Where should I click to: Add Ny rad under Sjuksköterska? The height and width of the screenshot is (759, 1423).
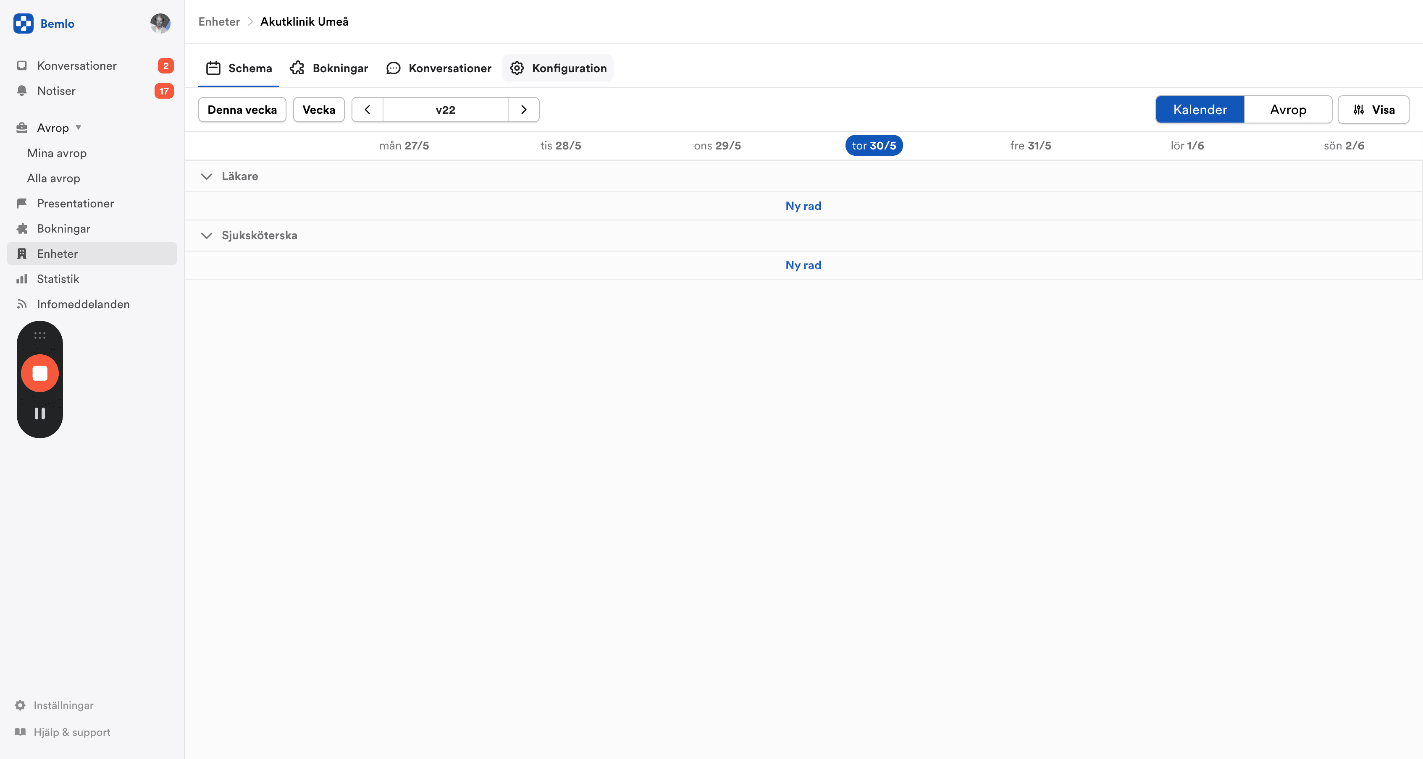pyautogui.click(x=803, y=265)
